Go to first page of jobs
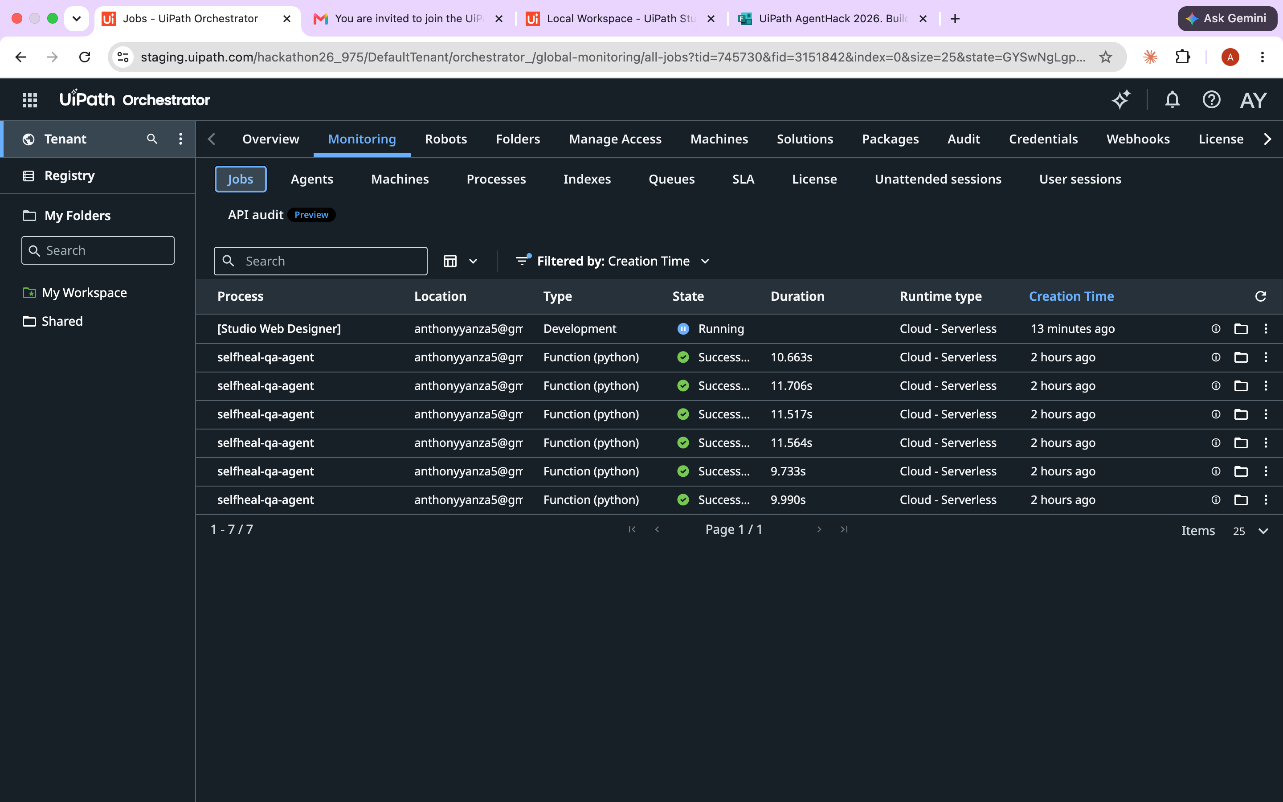The height and width of the screenshot is (802, 1283). click(x=632, y=529)
